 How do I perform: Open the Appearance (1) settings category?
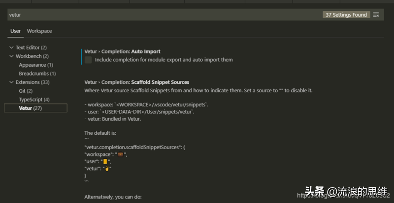click(36, 65)
